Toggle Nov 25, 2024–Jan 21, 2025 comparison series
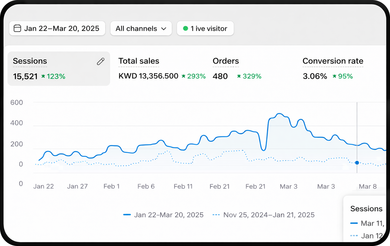This screenshot has width=390, height=246. pyautogui.click(x=269, y=215)
